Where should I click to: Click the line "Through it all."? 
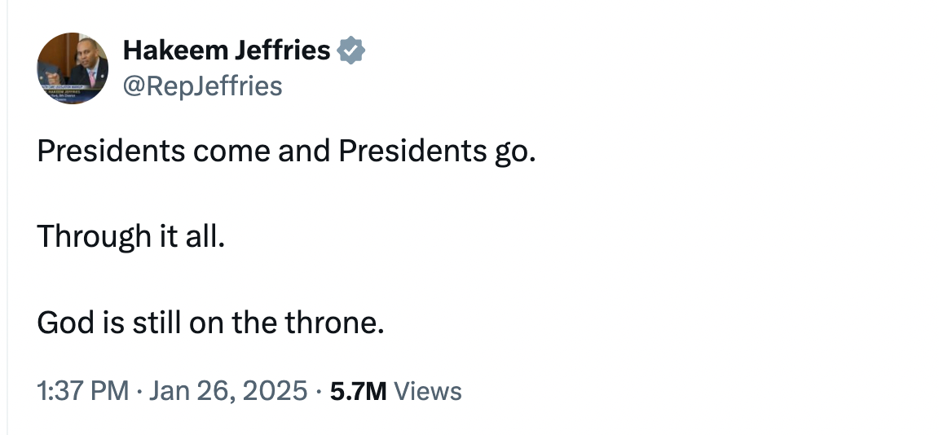click(x=130, y=236)
